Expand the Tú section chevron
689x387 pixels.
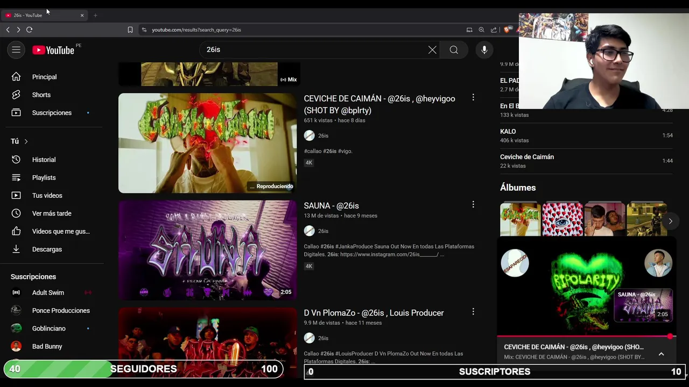[x=26, y=141]
